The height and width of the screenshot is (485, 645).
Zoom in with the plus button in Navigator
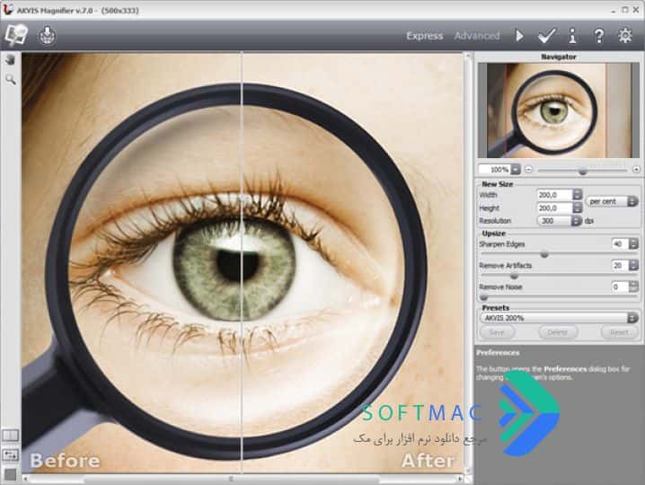coord(636,169)
